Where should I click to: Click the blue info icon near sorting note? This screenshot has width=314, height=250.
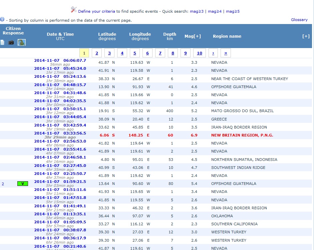(2, 19)
